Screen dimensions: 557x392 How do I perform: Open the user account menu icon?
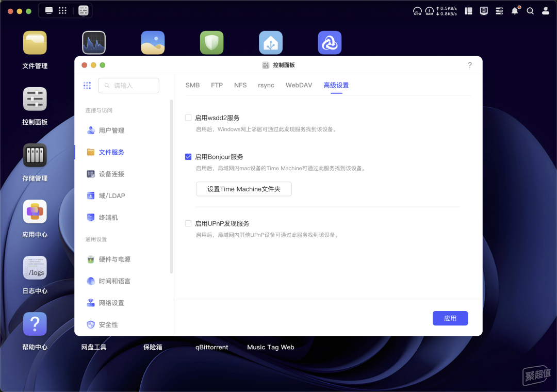coord(546,11)
